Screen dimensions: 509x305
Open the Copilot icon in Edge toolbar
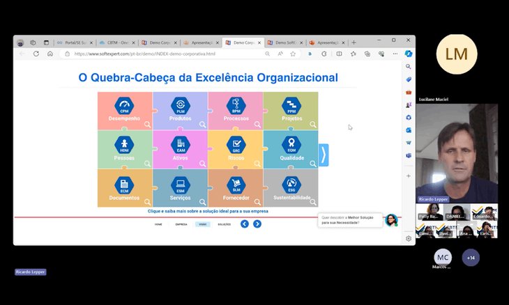click(409, 54)
